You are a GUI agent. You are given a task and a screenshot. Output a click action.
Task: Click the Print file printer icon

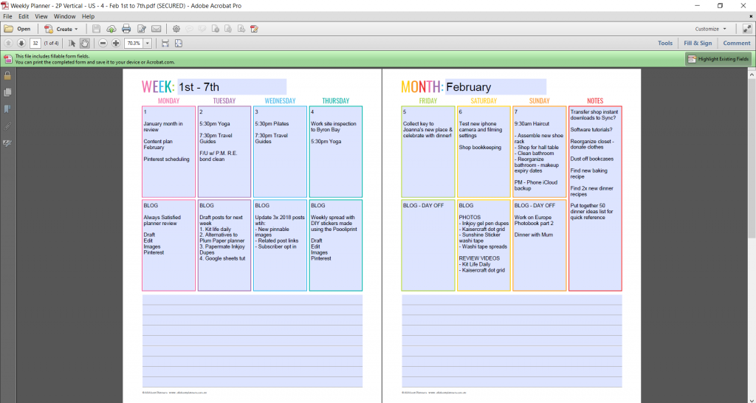126,29
